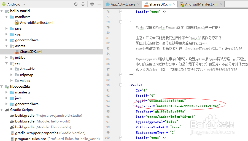Screen dimensions: 248x141
Task: Collapse the assets folder
Action: [7, 46]
